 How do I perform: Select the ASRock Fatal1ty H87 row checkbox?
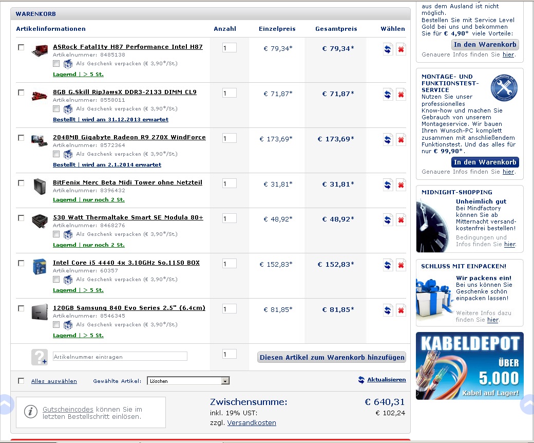[x=21, y=47]
